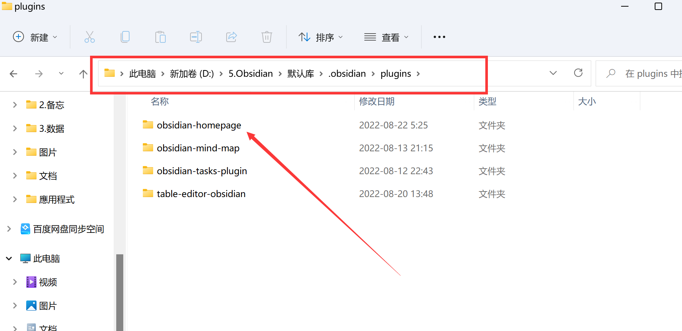Click the search magnifier icon
Screen dimensions: 682x331
point(611,73)
